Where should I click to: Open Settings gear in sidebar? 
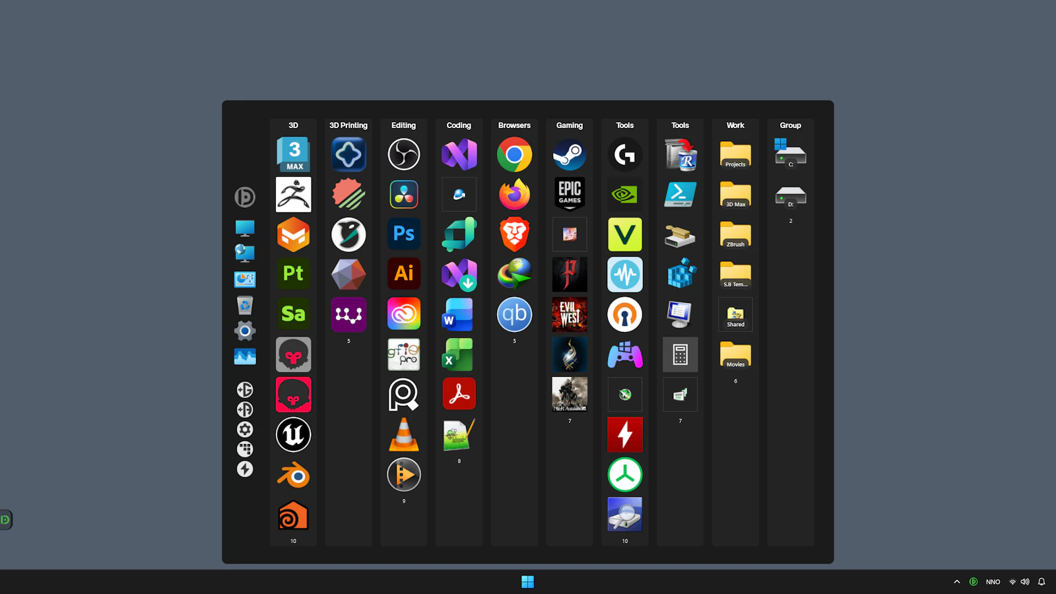point(245,331)
